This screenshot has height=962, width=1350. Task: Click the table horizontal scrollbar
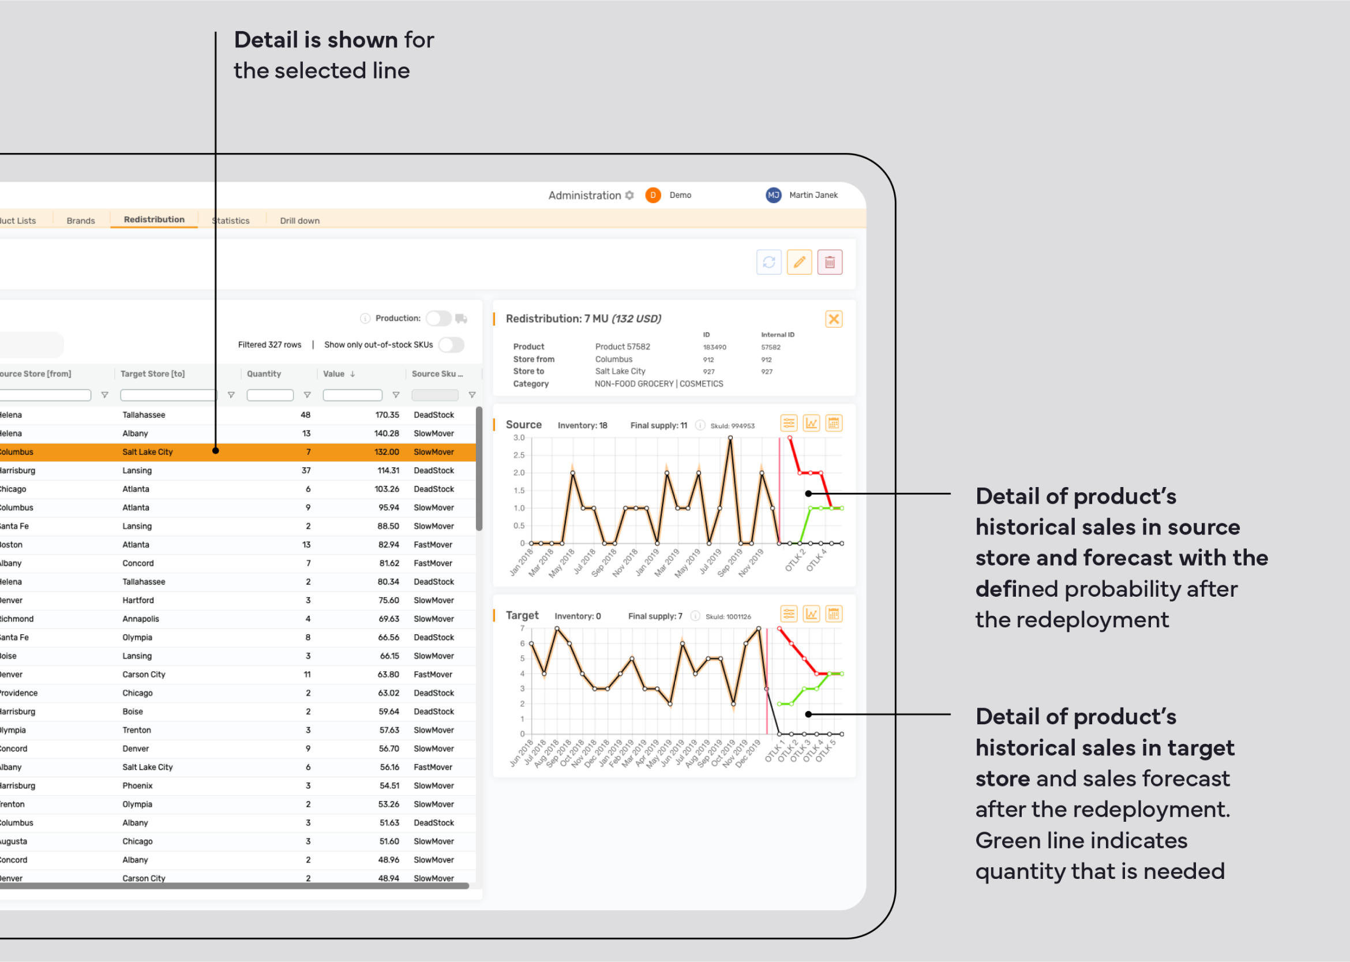[x=234, y=886]
